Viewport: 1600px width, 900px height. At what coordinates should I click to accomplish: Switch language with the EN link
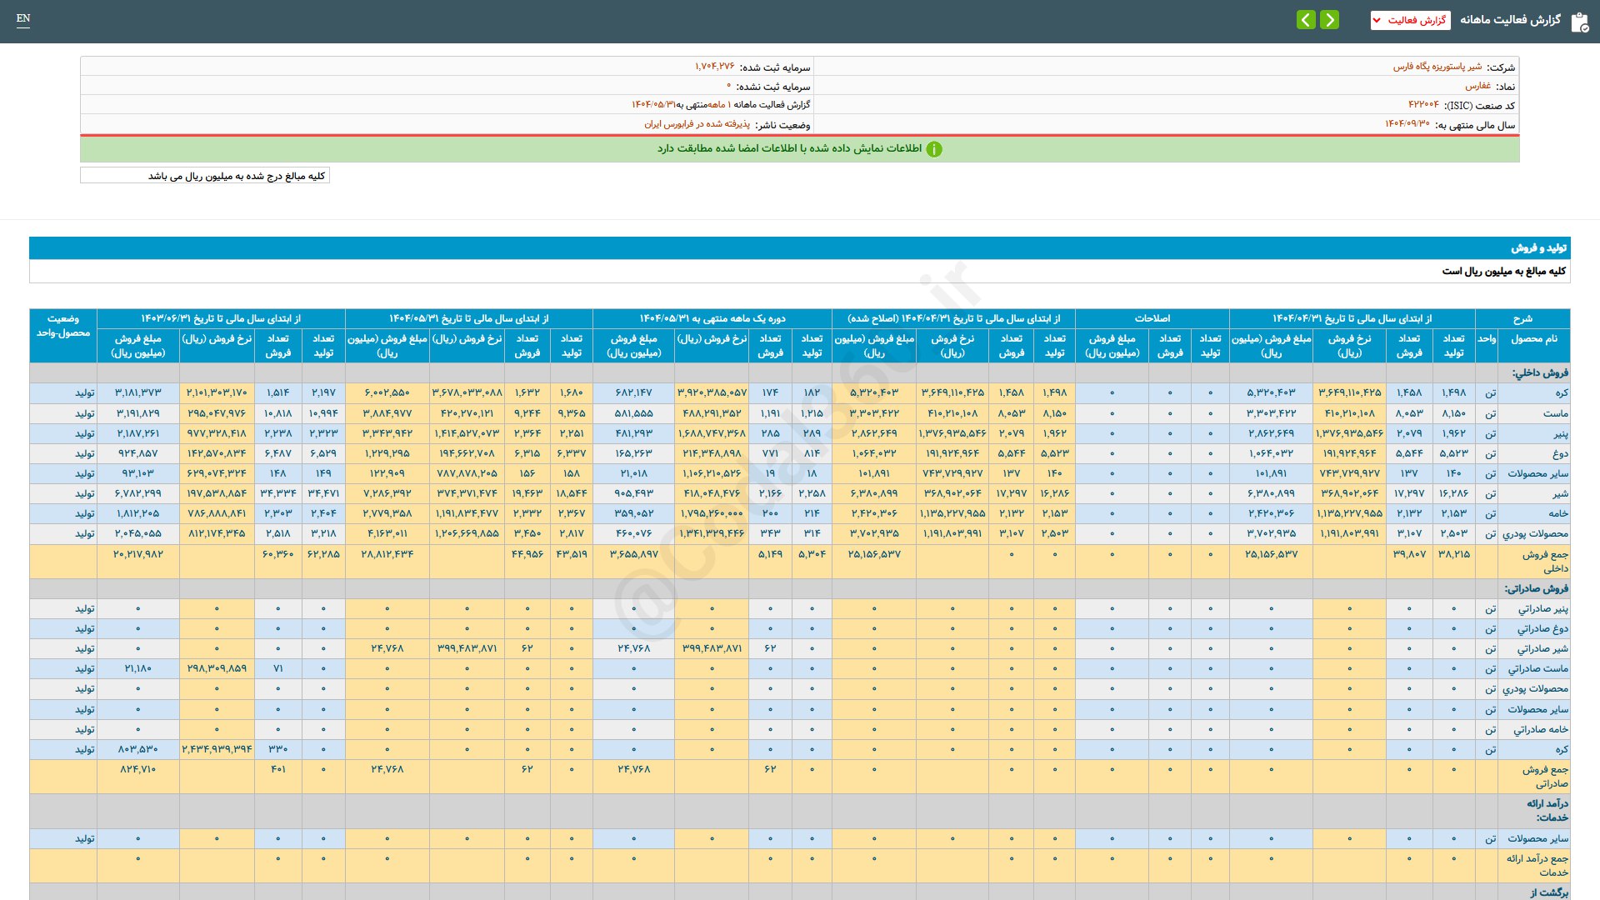point(23,18)
